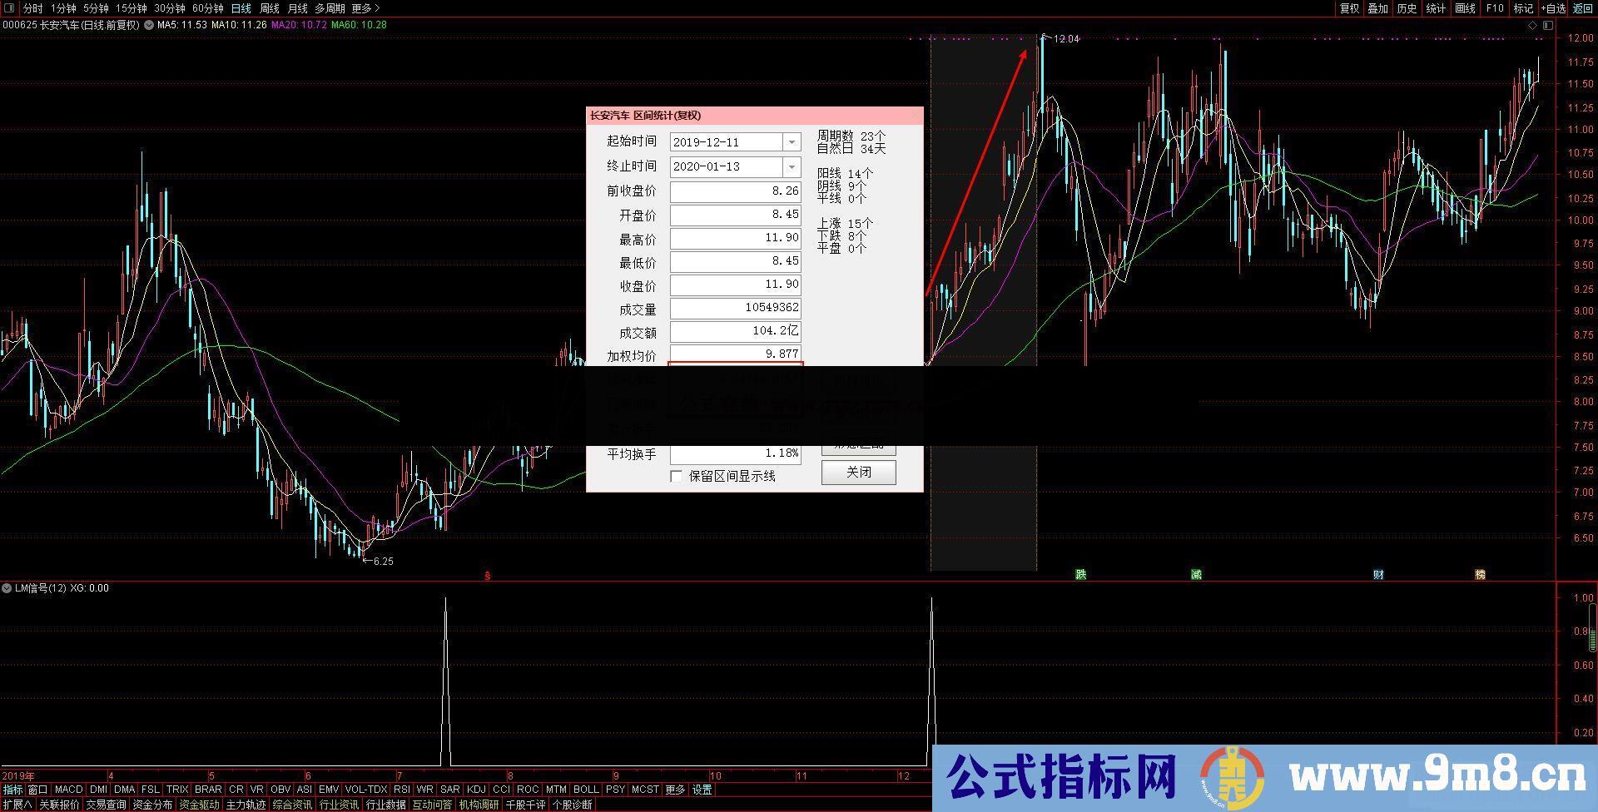Click 返回 to go back

click(x=1582, y=8)
